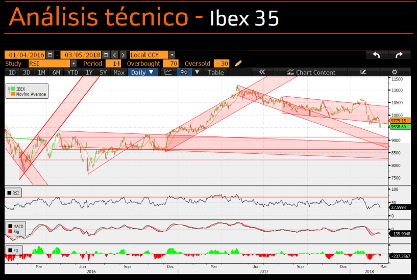This screenshot has height=280, width=417.
Task: Edit study parameters with pencil icon
Action: point(238,63)
